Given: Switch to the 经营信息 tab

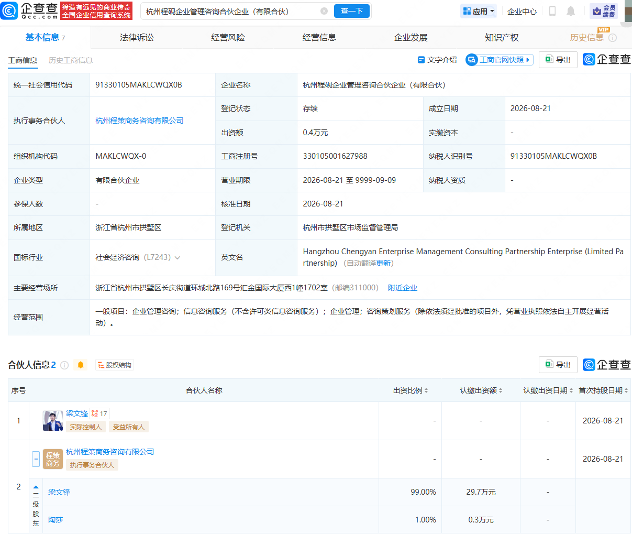Looking at the screenshot, I should pyautogui.click(x=319, y=37).
